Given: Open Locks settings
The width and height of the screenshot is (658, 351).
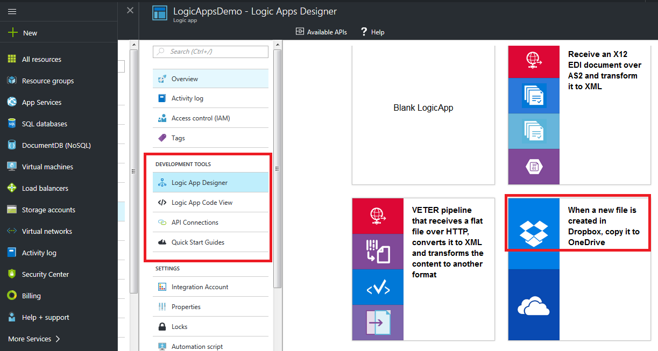Looking at the screenshot, I should point(210,327).
